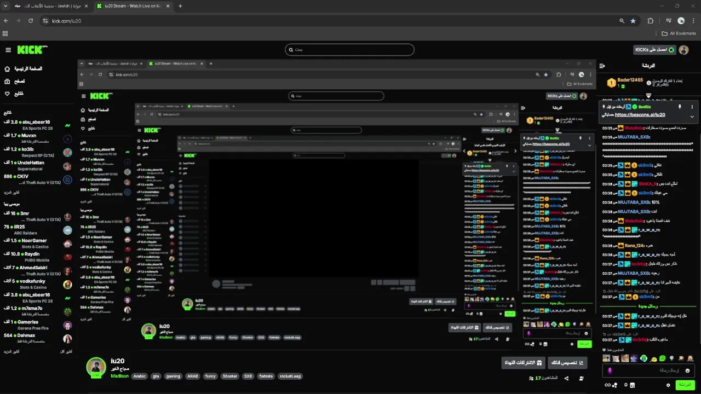Select the fortnite tag

(x=266, y=376)
